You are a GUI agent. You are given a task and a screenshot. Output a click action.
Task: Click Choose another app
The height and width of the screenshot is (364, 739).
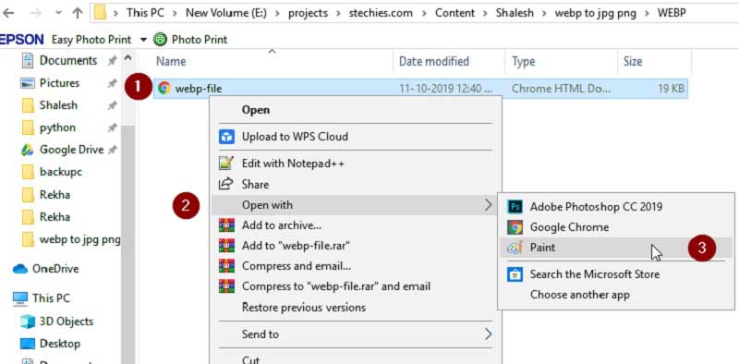[580, 295]
